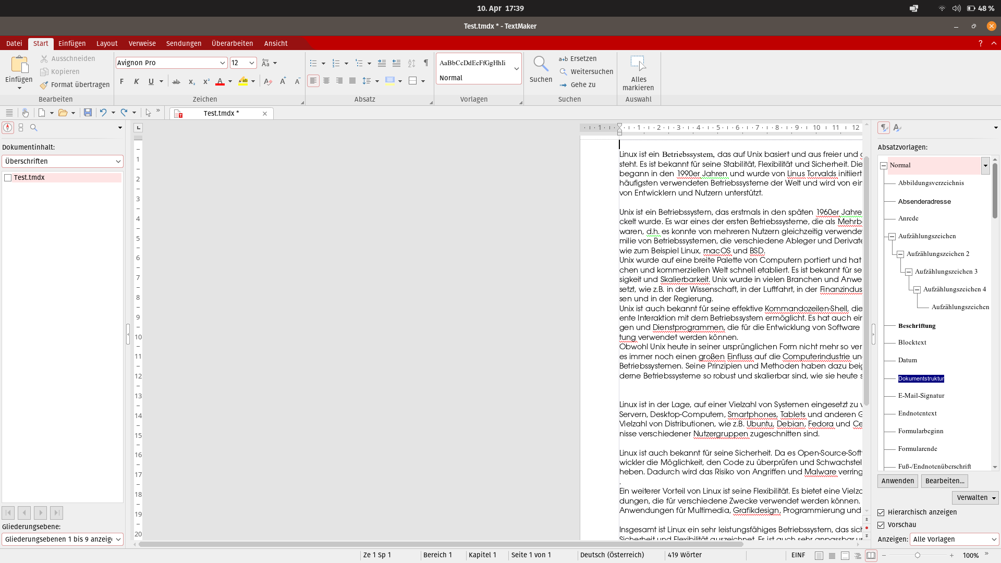Uncheck Hierarchisch anzeigen checkbox

coord(881,512)
